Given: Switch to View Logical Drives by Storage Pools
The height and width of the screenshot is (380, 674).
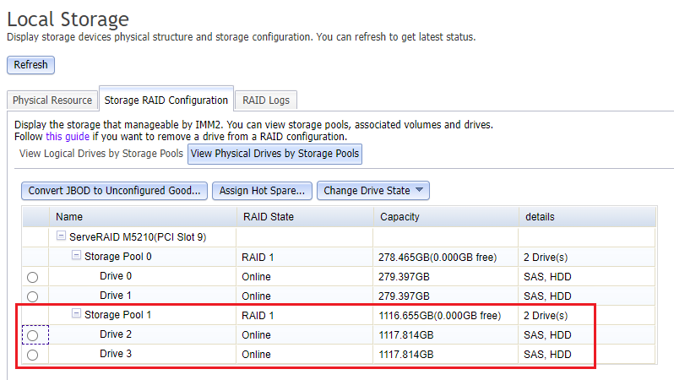Looking at the screenshot, I should [x=101, y=154].
